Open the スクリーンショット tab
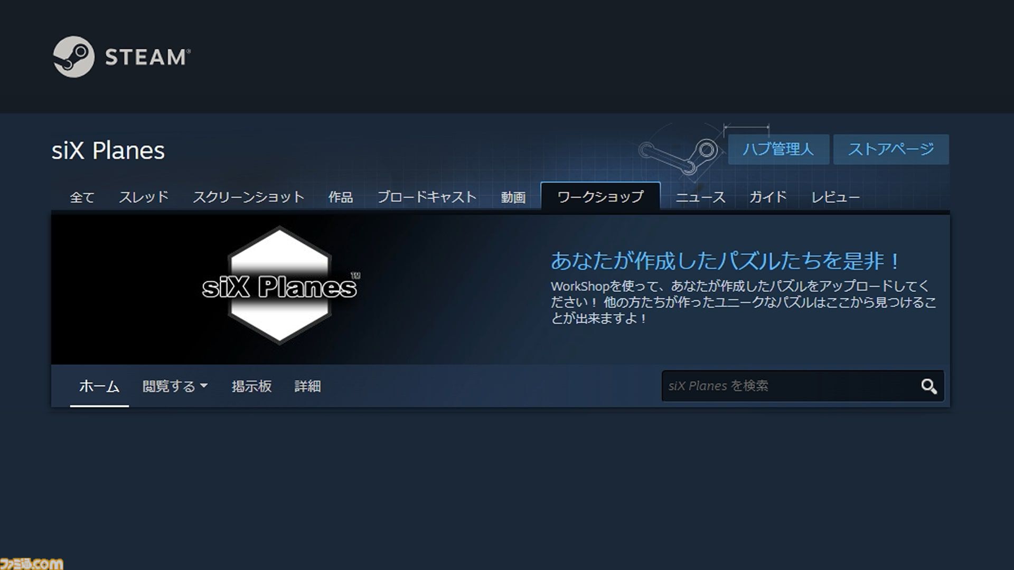 tap(248, 197)
